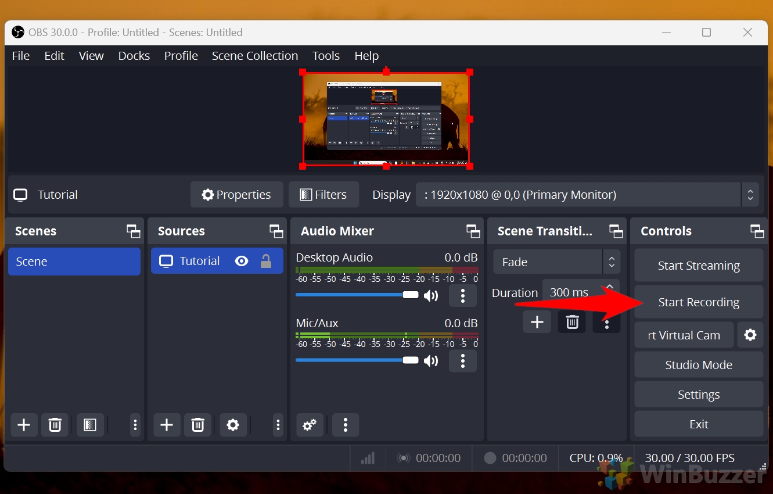Click Start Streaming
The width and height of the screenshot is (773, 494).
[x=699, y=266]
